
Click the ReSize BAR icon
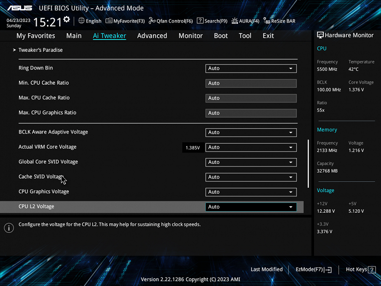tap(267, 21)
